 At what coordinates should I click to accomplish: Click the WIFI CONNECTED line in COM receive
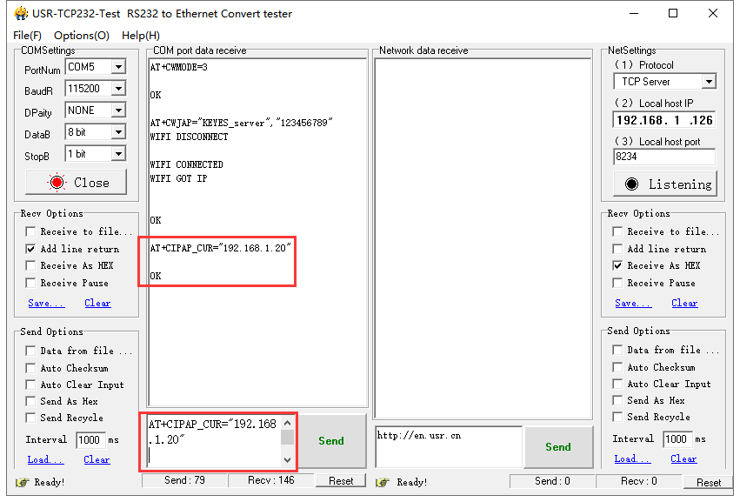click(x=186, y=164)
